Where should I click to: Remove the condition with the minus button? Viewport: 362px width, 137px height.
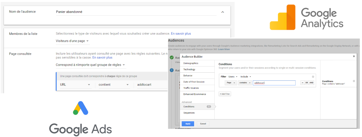(x=302, y=83)
